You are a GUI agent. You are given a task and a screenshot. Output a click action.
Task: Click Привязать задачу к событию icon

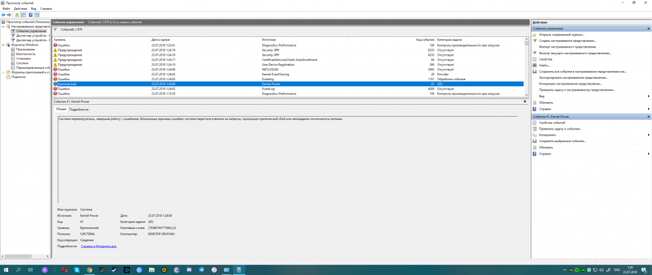coord(535,129)
